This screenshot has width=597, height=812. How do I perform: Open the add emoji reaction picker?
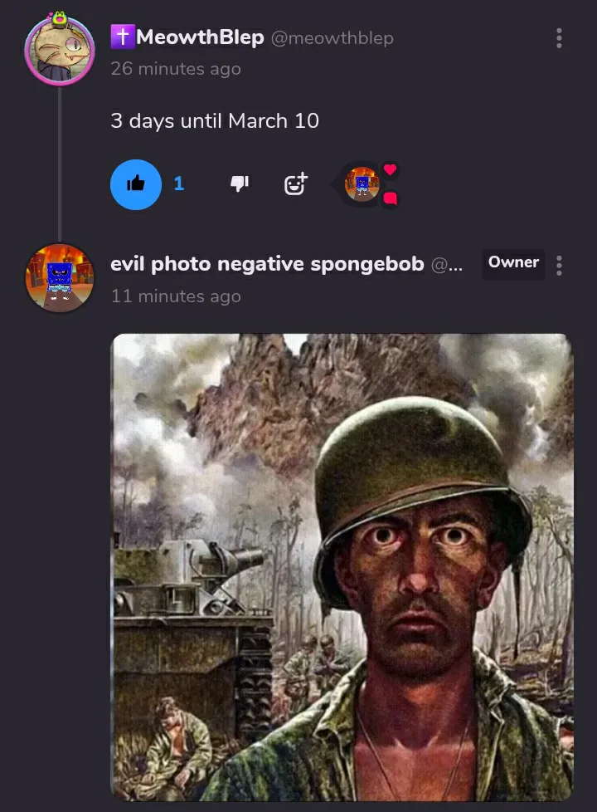pyautogui.click(x=295, y=183)
